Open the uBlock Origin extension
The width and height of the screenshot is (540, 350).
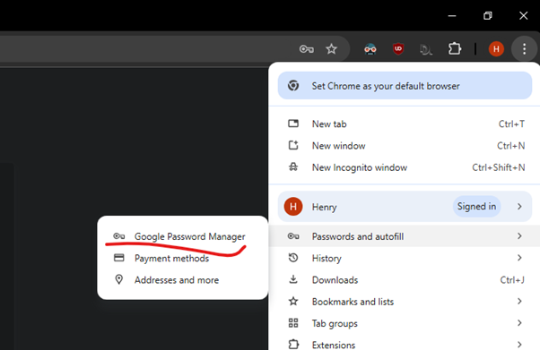tap(398, 49)
